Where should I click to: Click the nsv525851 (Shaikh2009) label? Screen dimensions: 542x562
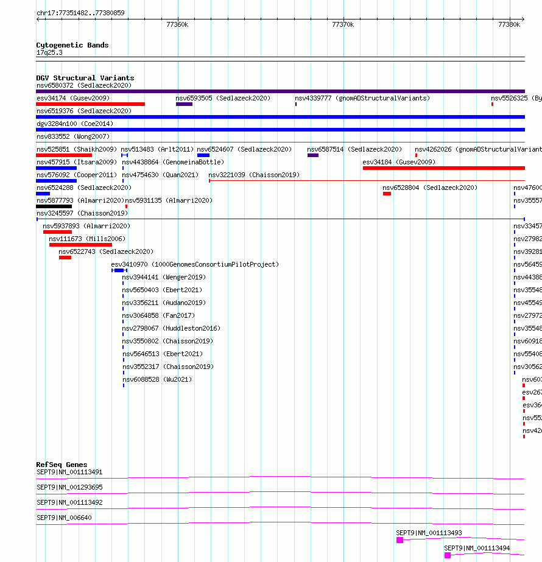coord(76,149)
